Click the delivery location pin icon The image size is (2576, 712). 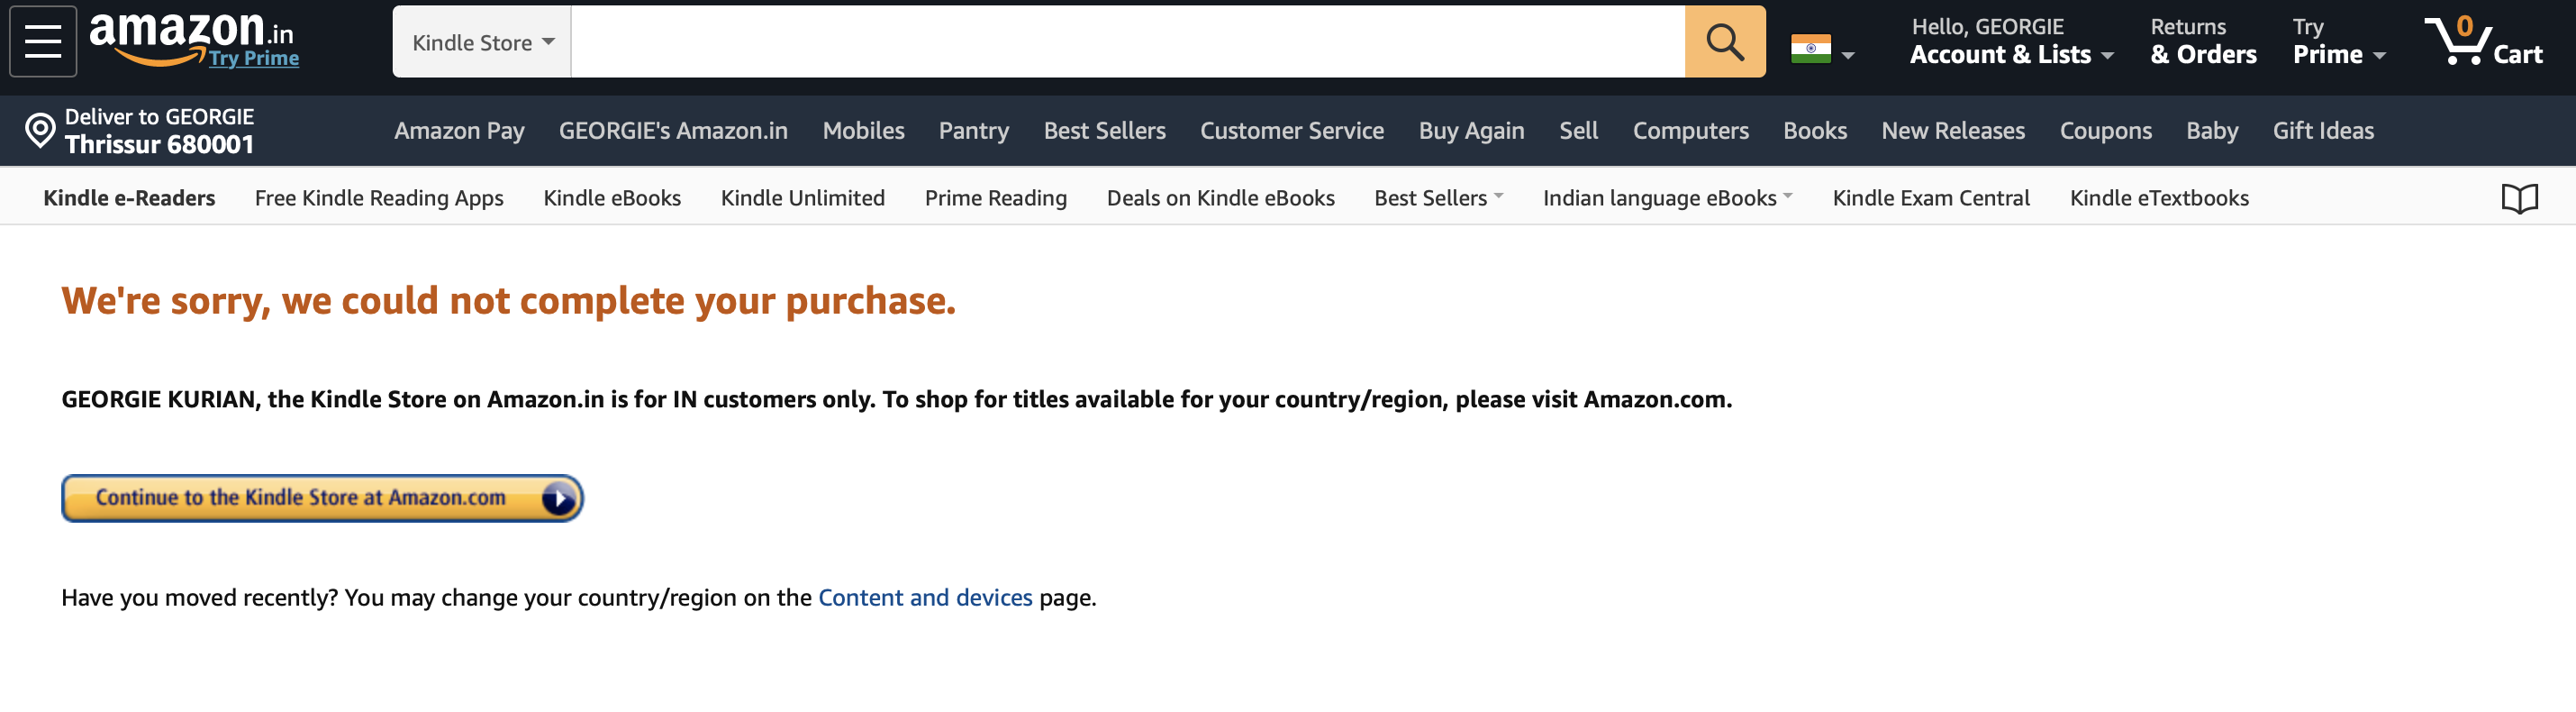[x=38, y=129]
